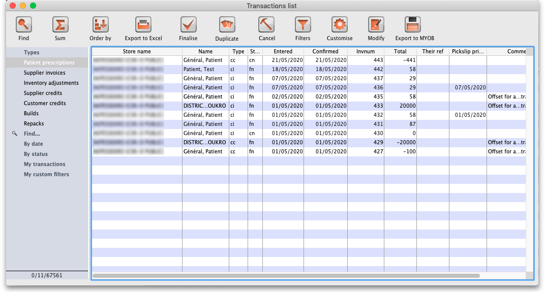The width and height of the screenshot is (545, 292).
Task: Open the Order by tool
Action: (100, 24)
